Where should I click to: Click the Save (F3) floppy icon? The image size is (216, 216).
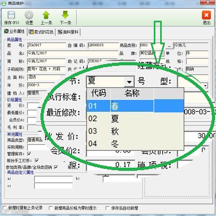[11, 15]
